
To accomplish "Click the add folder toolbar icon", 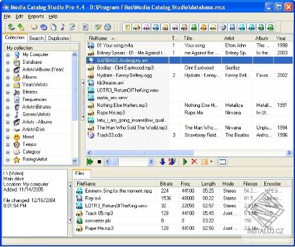I will click(x=21, y=27).
